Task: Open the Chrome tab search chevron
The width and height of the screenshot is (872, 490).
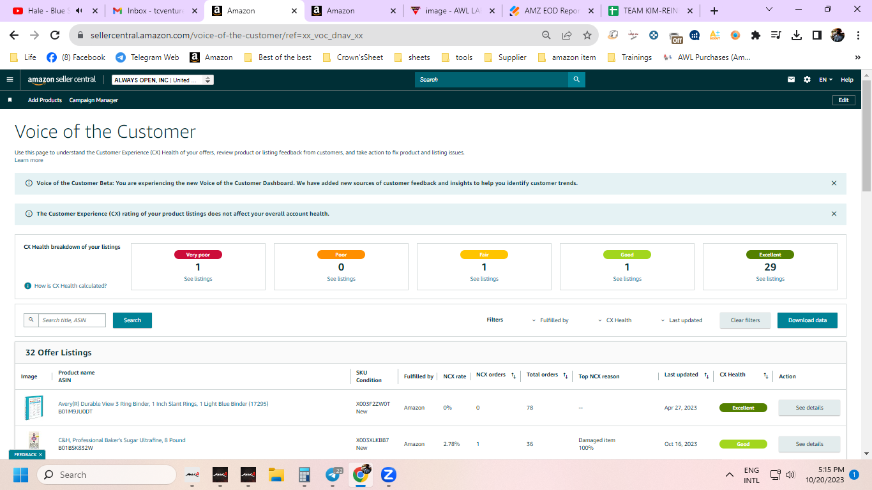Action: (769, 10)
